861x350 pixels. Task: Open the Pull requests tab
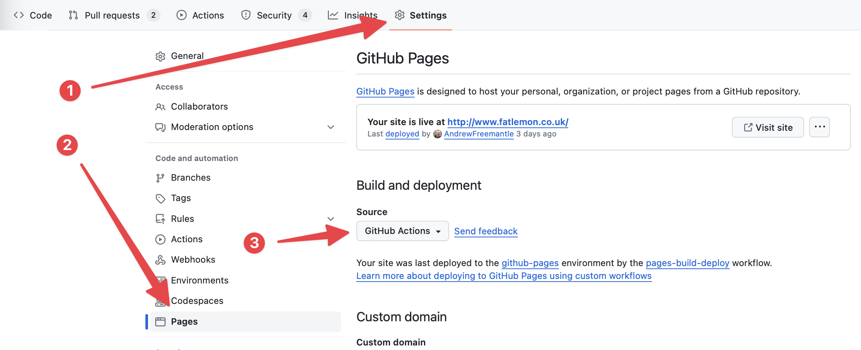point(114,15)
